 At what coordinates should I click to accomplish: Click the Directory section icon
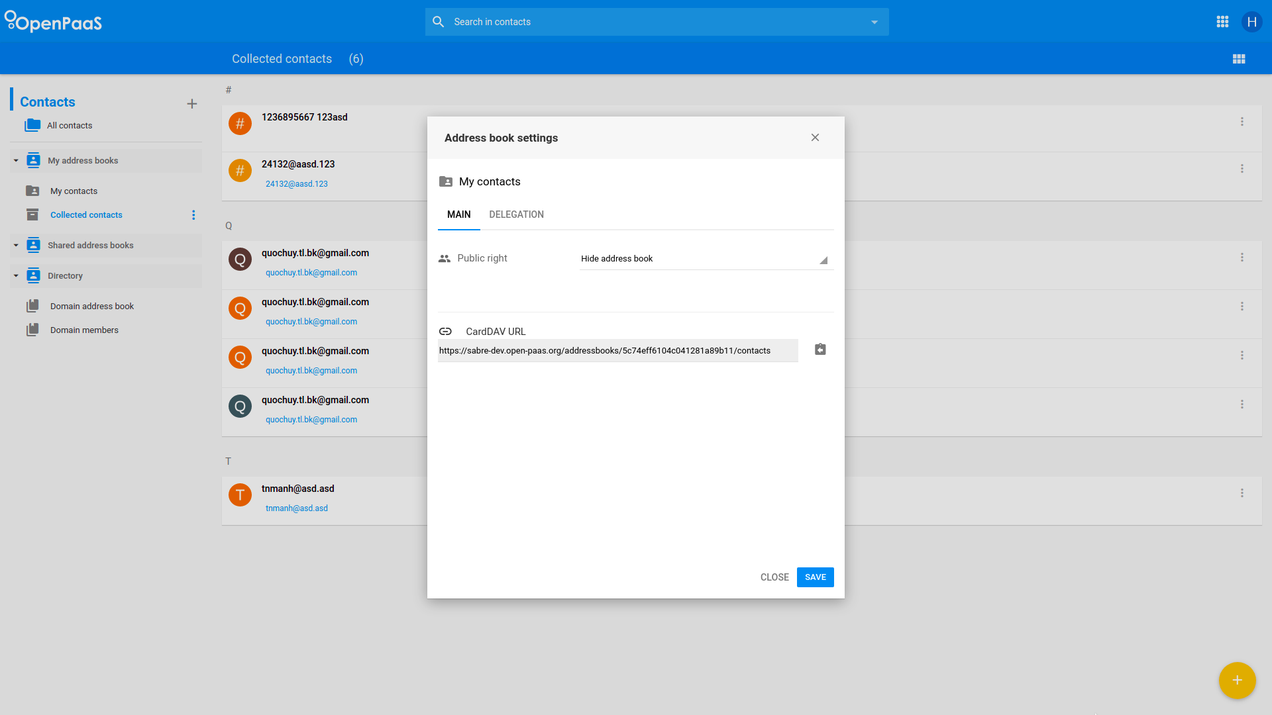tap(33, 275)
